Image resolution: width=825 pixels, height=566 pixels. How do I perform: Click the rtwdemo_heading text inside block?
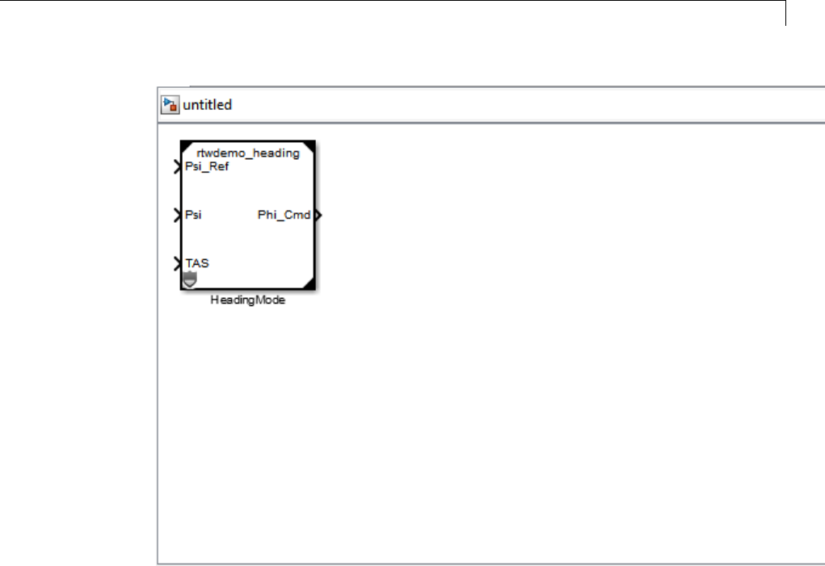(248, 153)
